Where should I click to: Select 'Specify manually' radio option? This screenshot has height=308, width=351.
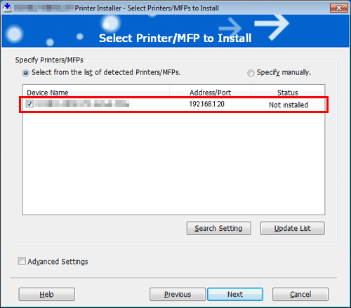(251, 73)
